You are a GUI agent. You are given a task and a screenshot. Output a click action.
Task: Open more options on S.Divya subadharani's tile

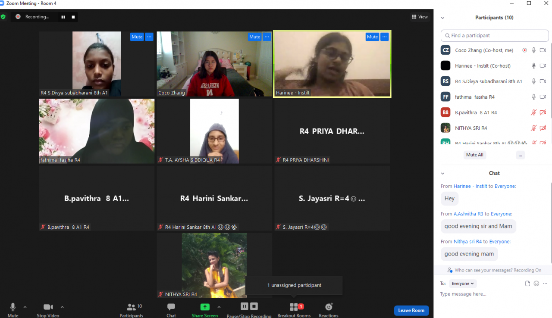[x=149, y=37]
